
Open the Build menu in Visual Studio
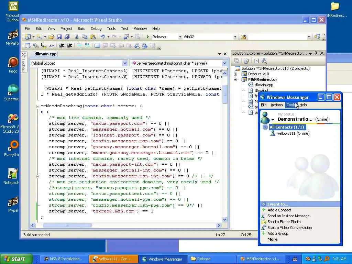[81, 29]
